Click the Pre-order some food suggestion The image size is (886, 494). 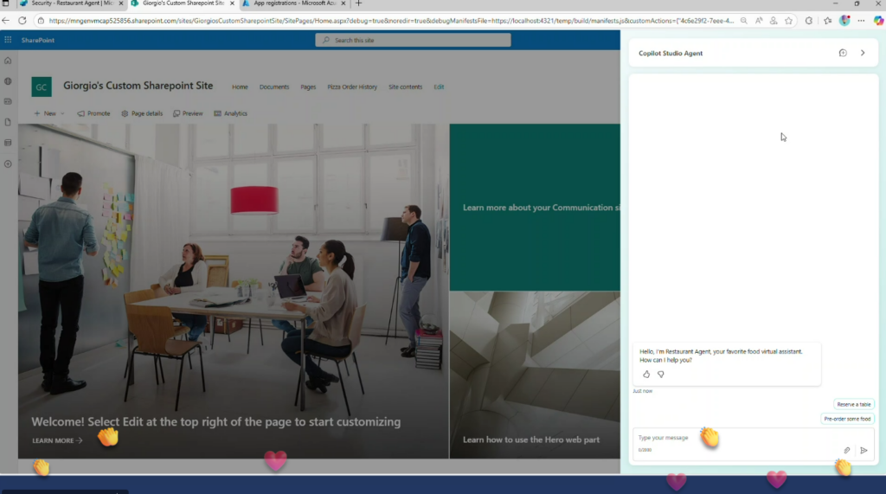847,419
